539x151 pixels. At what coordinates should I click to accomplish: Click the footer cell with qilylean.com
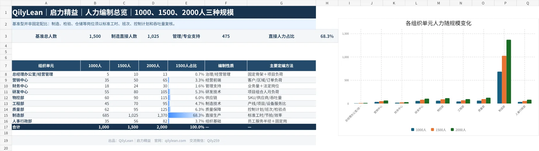coord(164,140)
